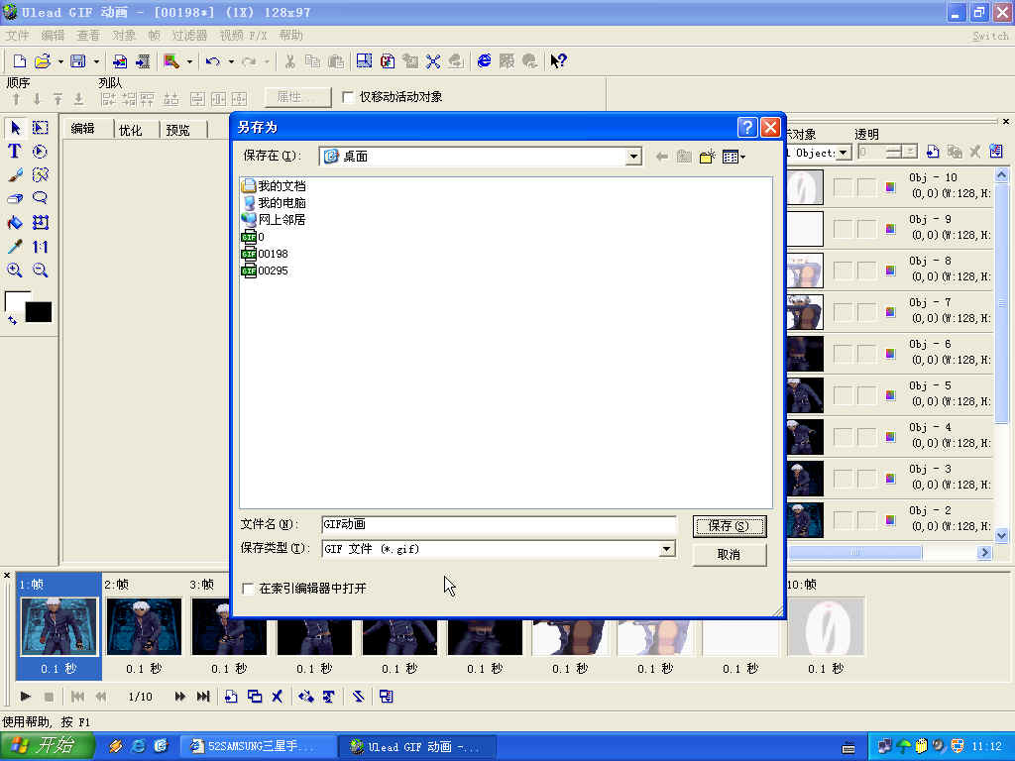Click the white foreground color swatch

pyautogui.click(x=14, y=299)
